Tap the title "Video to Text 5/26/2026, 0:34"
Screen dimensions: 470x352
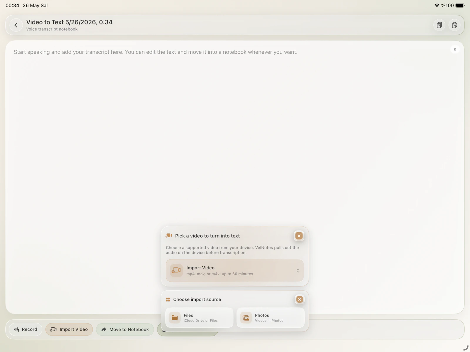[x=69, y=22]
